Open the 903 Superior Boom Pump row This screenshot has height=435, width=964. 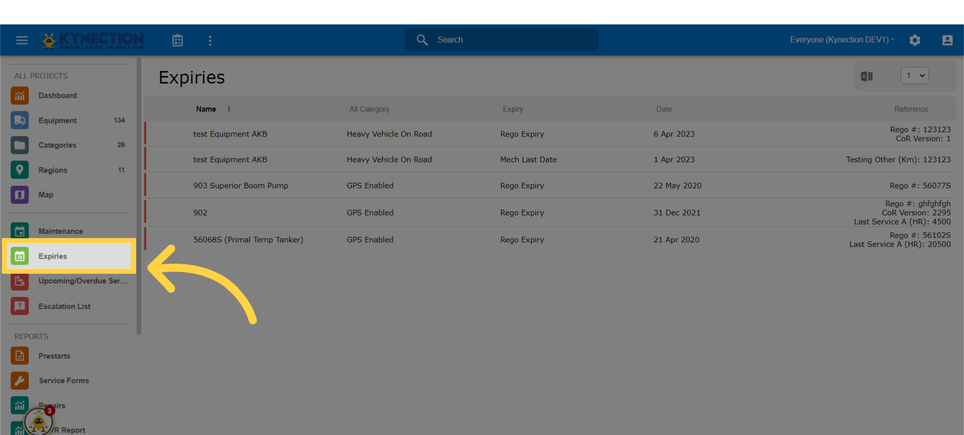tap(240, 185)
